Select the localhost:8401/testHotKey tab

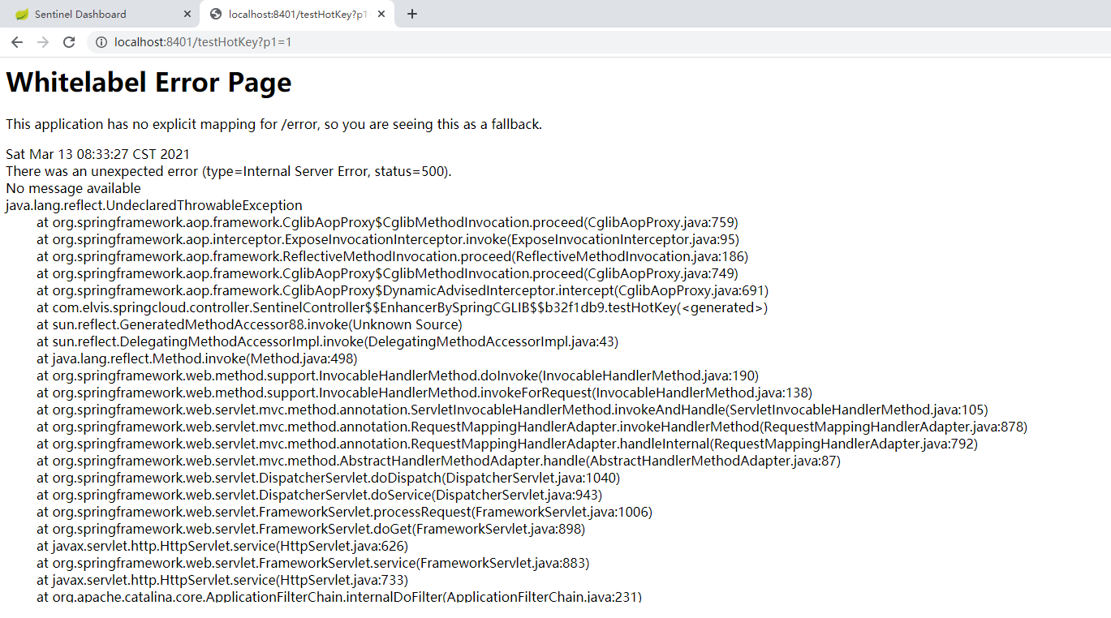[296, 14]
